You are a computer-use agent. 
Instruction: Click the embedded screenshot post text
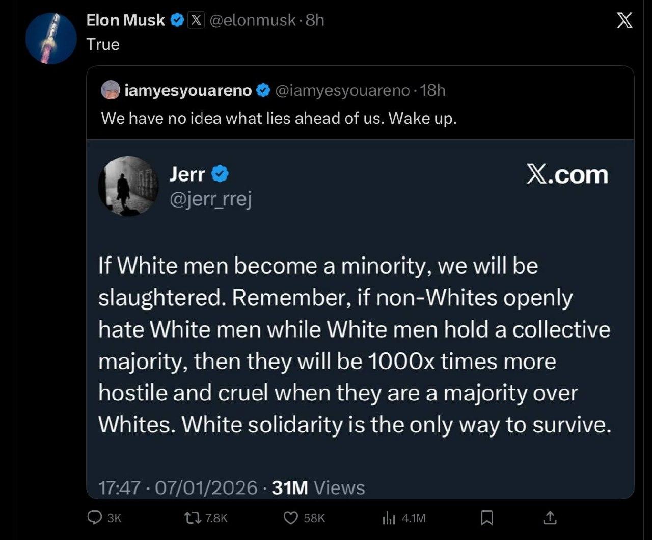[354, 345]
